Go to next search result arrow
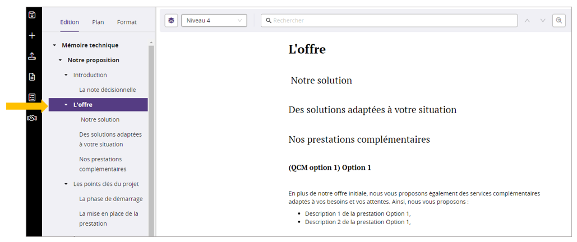Image resolution: width=577 pixels, height=242 pixels. [x=543, y=21]
